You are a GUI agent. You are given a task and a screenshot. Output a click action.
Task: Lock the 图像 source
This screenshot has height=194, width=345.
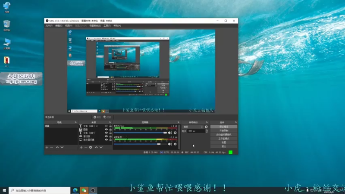[x=110, y=130]
